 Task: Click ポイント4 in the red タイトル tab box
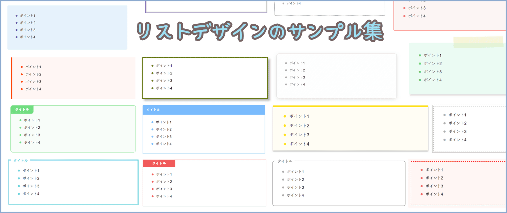pos(164,196)
